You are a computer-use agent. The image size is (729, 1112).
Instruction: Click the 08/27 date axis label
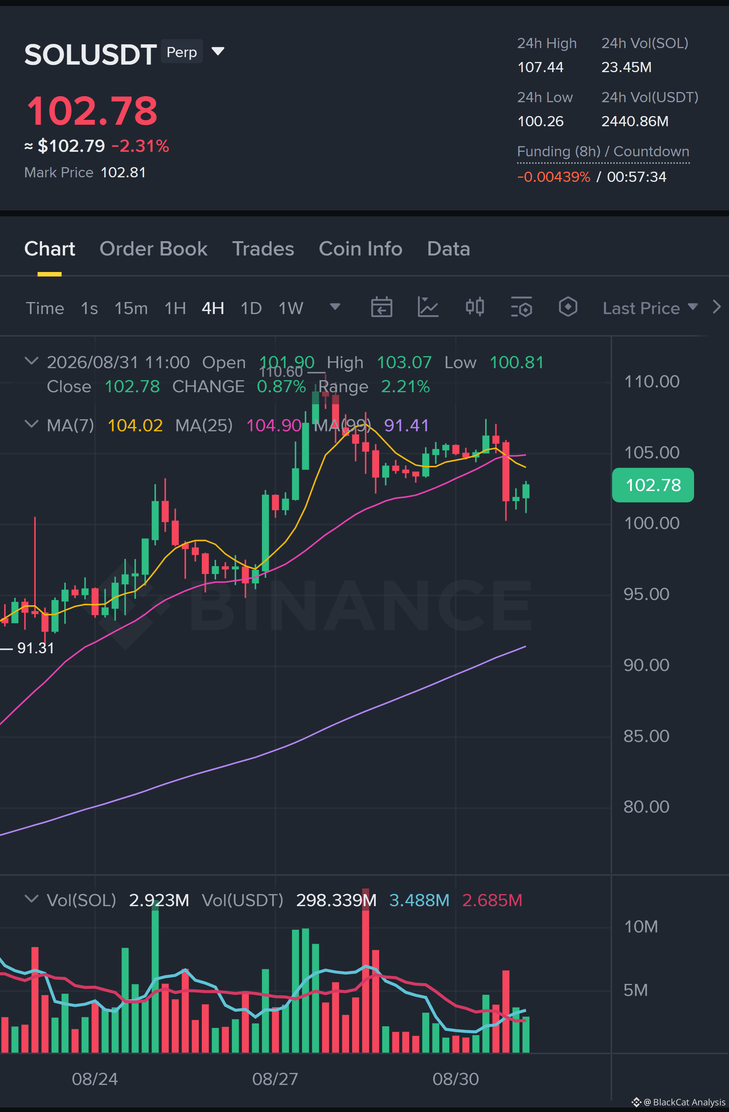pos(275,1079)
